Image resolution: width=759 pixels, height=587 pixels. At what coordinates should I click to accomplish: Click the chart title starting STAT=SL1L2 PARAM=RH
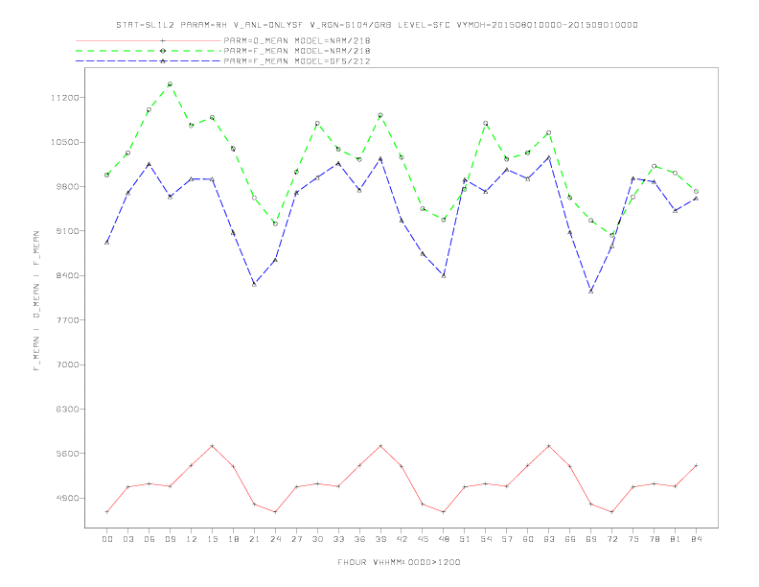[x=377, y=25]
